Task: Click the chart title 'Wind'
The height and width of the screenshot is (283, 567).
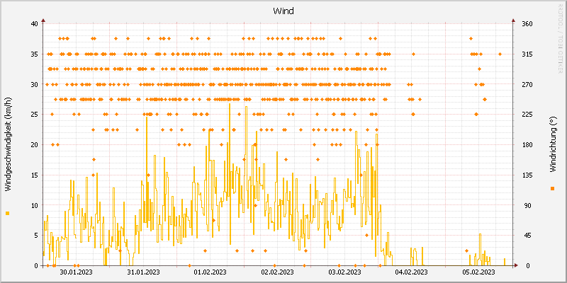Action: [x=283, y=11]
